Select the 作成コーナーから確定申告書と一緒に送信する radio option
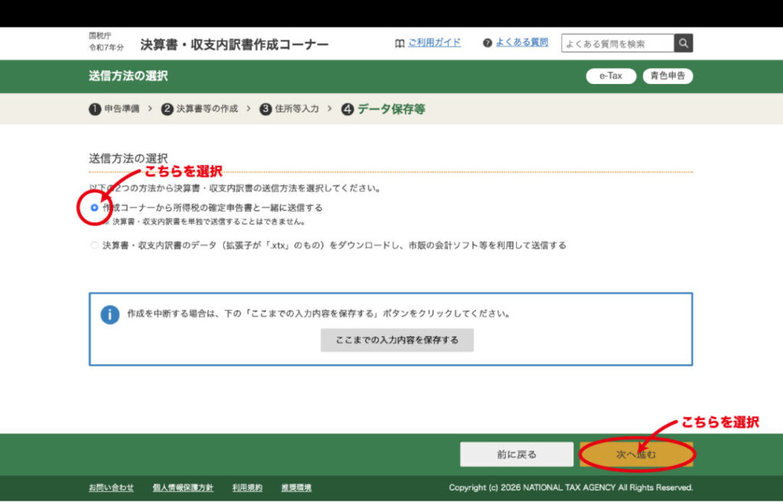This screenshot has height=504, width=783. (95, 208)
